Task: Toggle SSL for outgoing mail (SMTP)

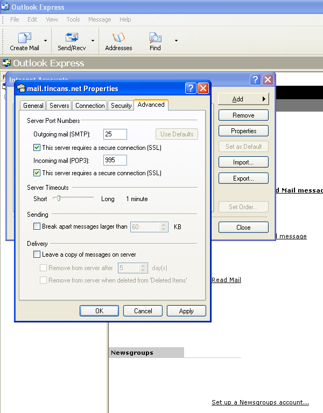Action: tap(37, 148)
